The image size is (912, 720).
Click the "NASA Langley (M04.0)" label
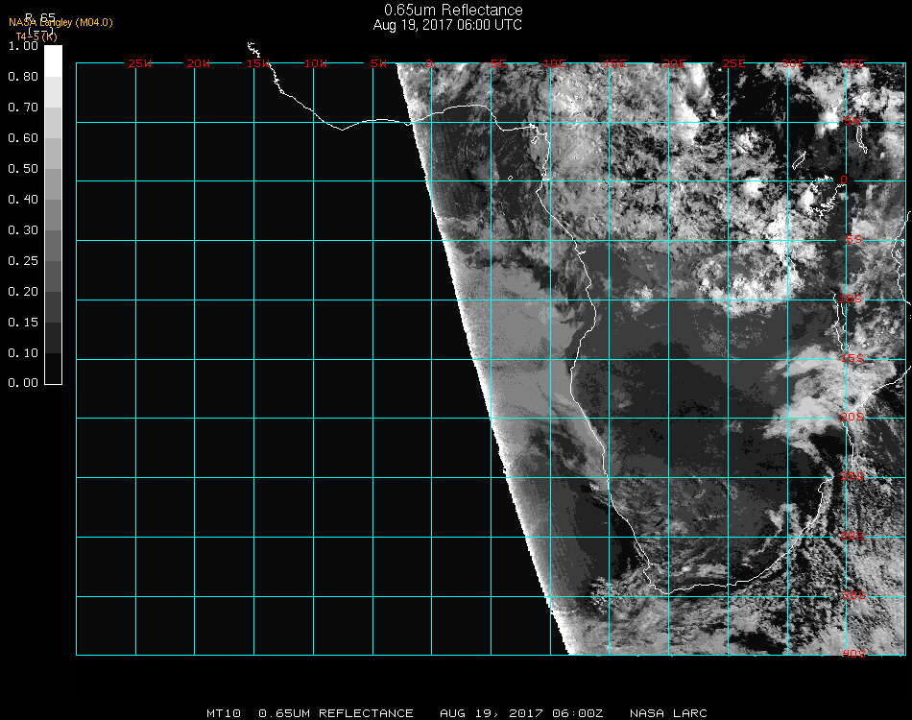(x=60, y=23)
